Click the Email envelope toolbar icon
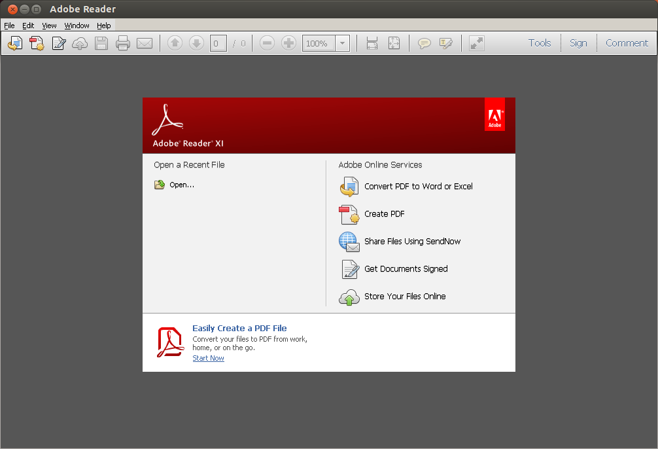 145,43
